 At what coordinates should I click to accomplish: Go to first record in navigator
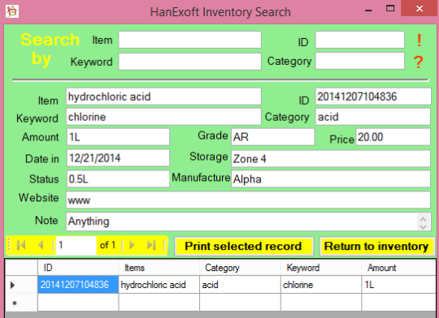(x=21, y=245)
